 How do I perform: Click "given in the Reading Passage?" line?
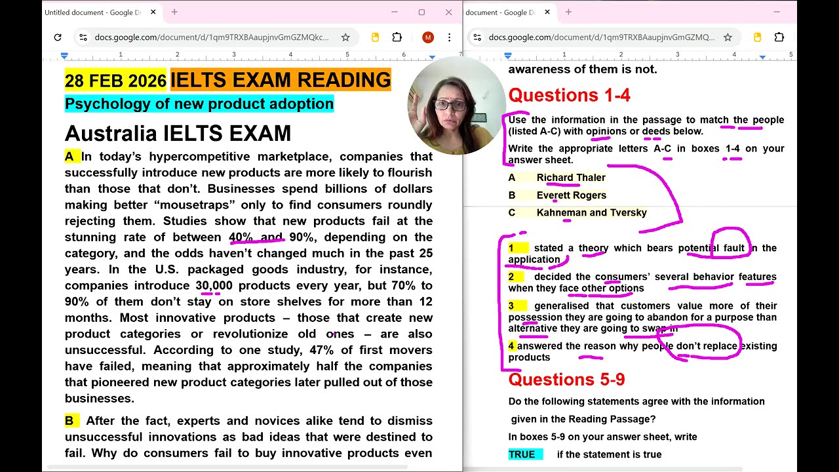coord(583,419)
